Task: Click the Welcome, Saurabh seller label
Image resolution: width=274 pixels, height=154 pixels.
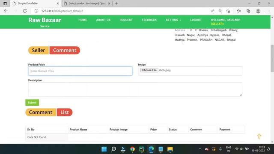Action: pyautogui.click(x=226, y=22)
